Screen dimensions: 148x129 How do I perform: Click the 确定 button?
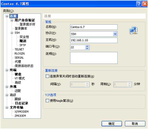[x=112, y=124]
